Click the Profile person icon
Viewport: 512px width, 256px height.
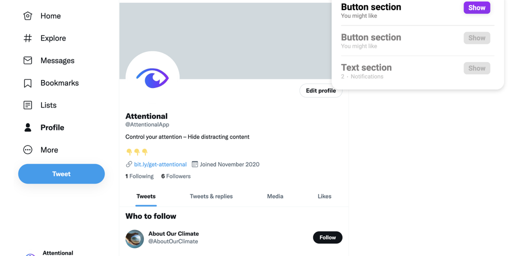click(x=27, y=127)
